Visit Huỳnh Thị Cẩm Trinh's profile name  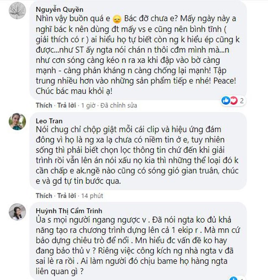(69, 212)
